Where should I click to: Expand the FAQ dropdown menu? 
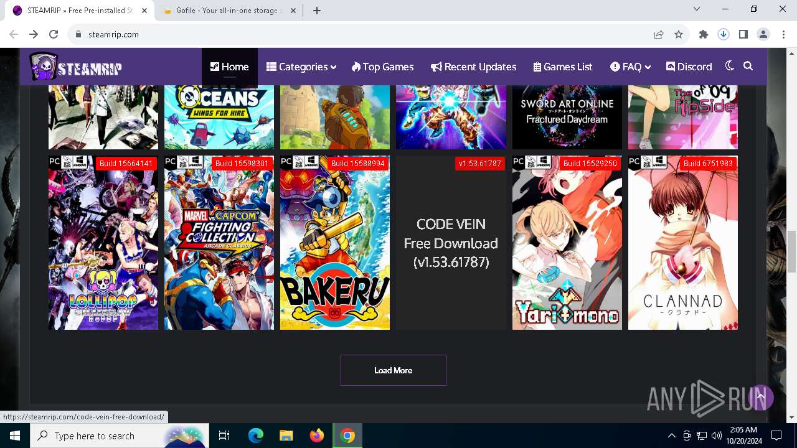tap(630, 67)
